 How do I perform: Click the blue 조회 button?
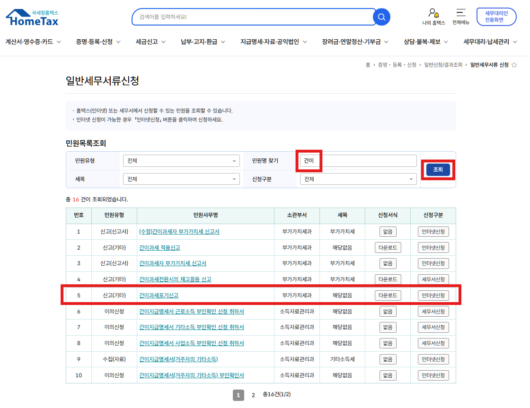coord(438,169)
